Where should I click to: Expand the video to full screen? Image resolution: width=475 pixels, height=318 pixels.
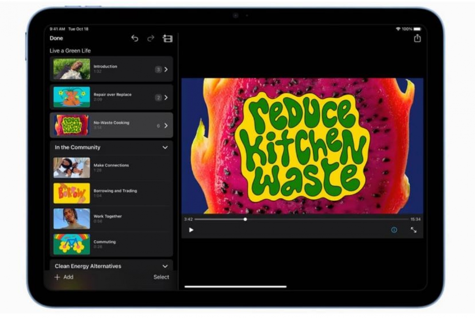coord(414,230)
